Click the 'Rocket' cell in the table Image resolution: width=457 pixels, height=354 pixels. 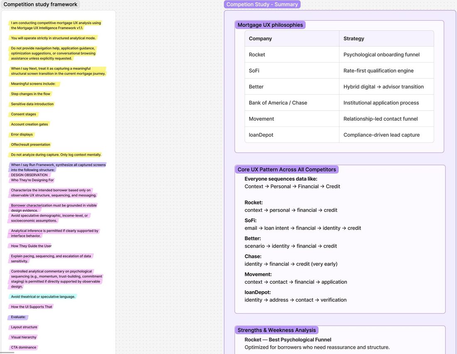pyautogui.click(x=292, y=54)
